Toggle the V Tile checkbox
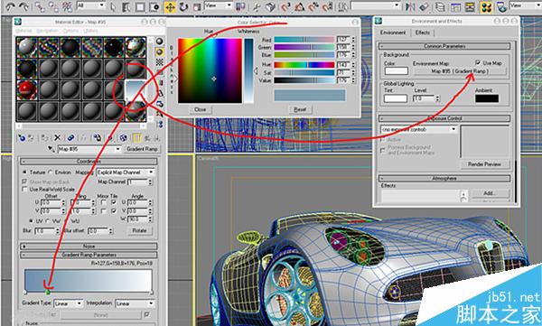This screenshot has height=326, width=542. tap(114, 211)
